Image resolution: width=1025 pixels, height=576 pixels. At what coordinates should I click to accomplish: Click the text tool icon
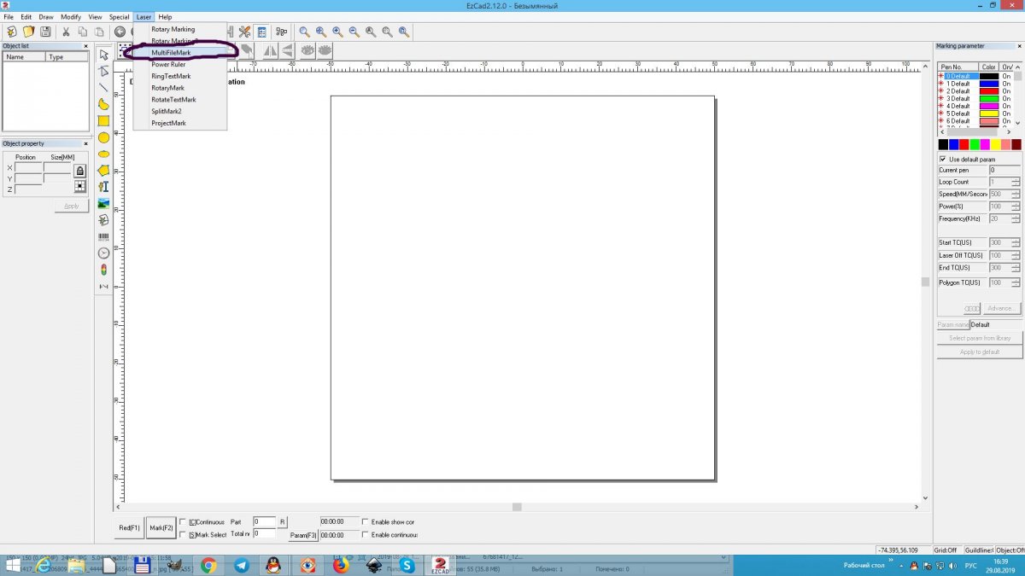(103, 187)
